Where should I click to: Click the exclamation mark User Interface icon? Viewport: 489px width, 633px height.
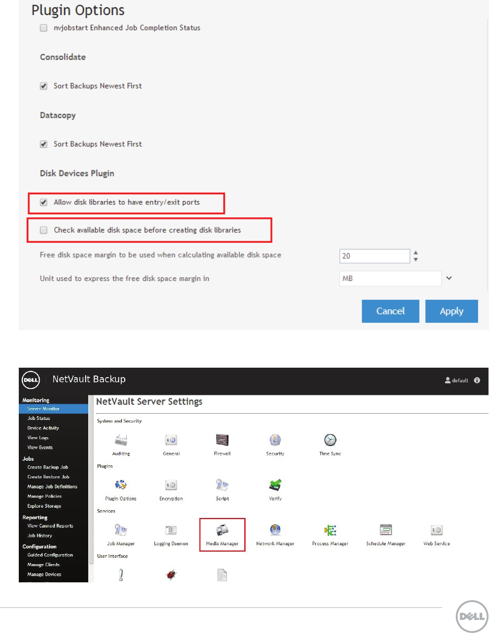pos(121,575)
